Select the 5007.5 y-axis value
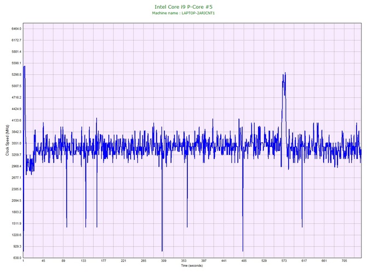Image resolution: width=367 pixels, height=275 pixels. tap(16, 86)
